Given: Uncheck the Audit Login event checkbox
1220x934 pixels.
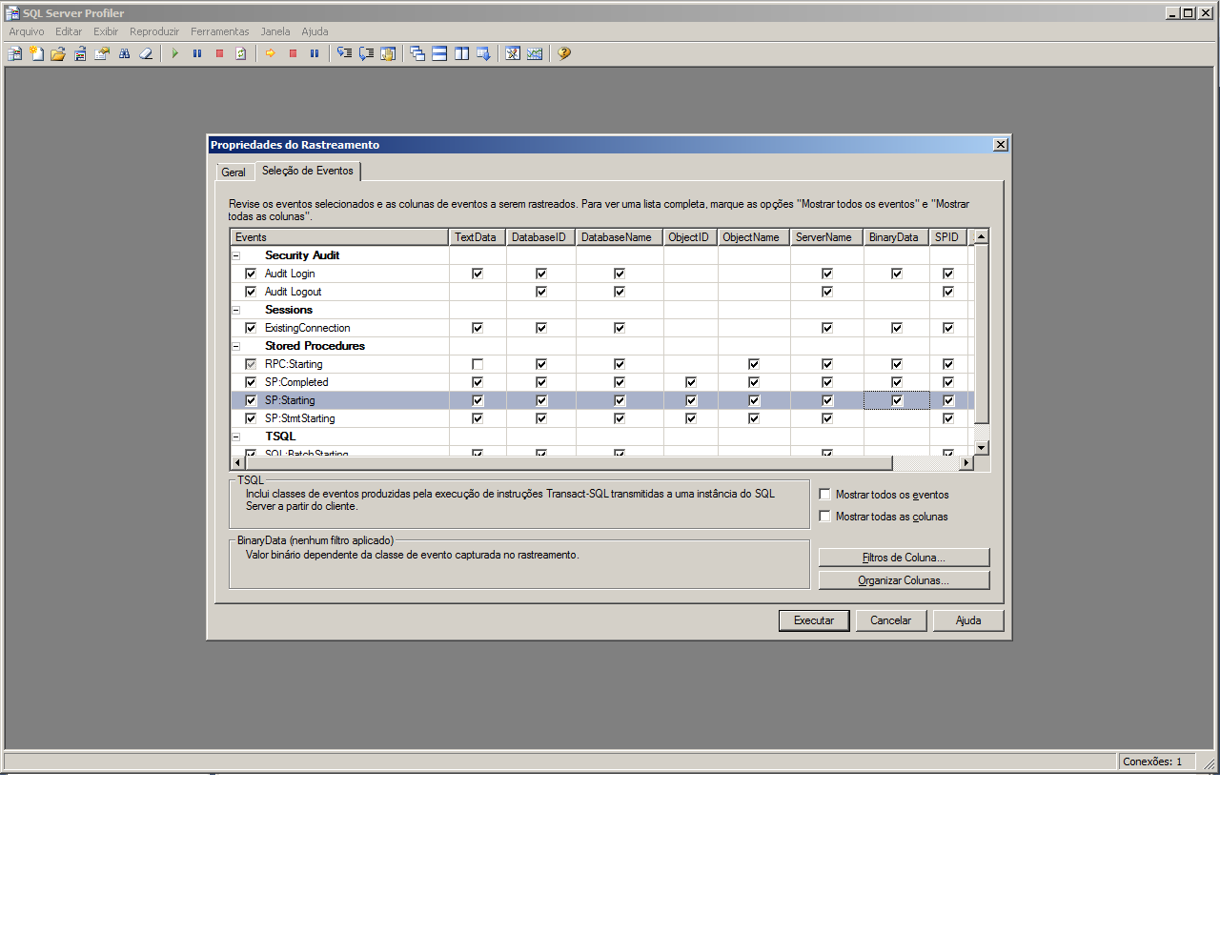Looking at the screenshot, I should [x=251, y=274].
